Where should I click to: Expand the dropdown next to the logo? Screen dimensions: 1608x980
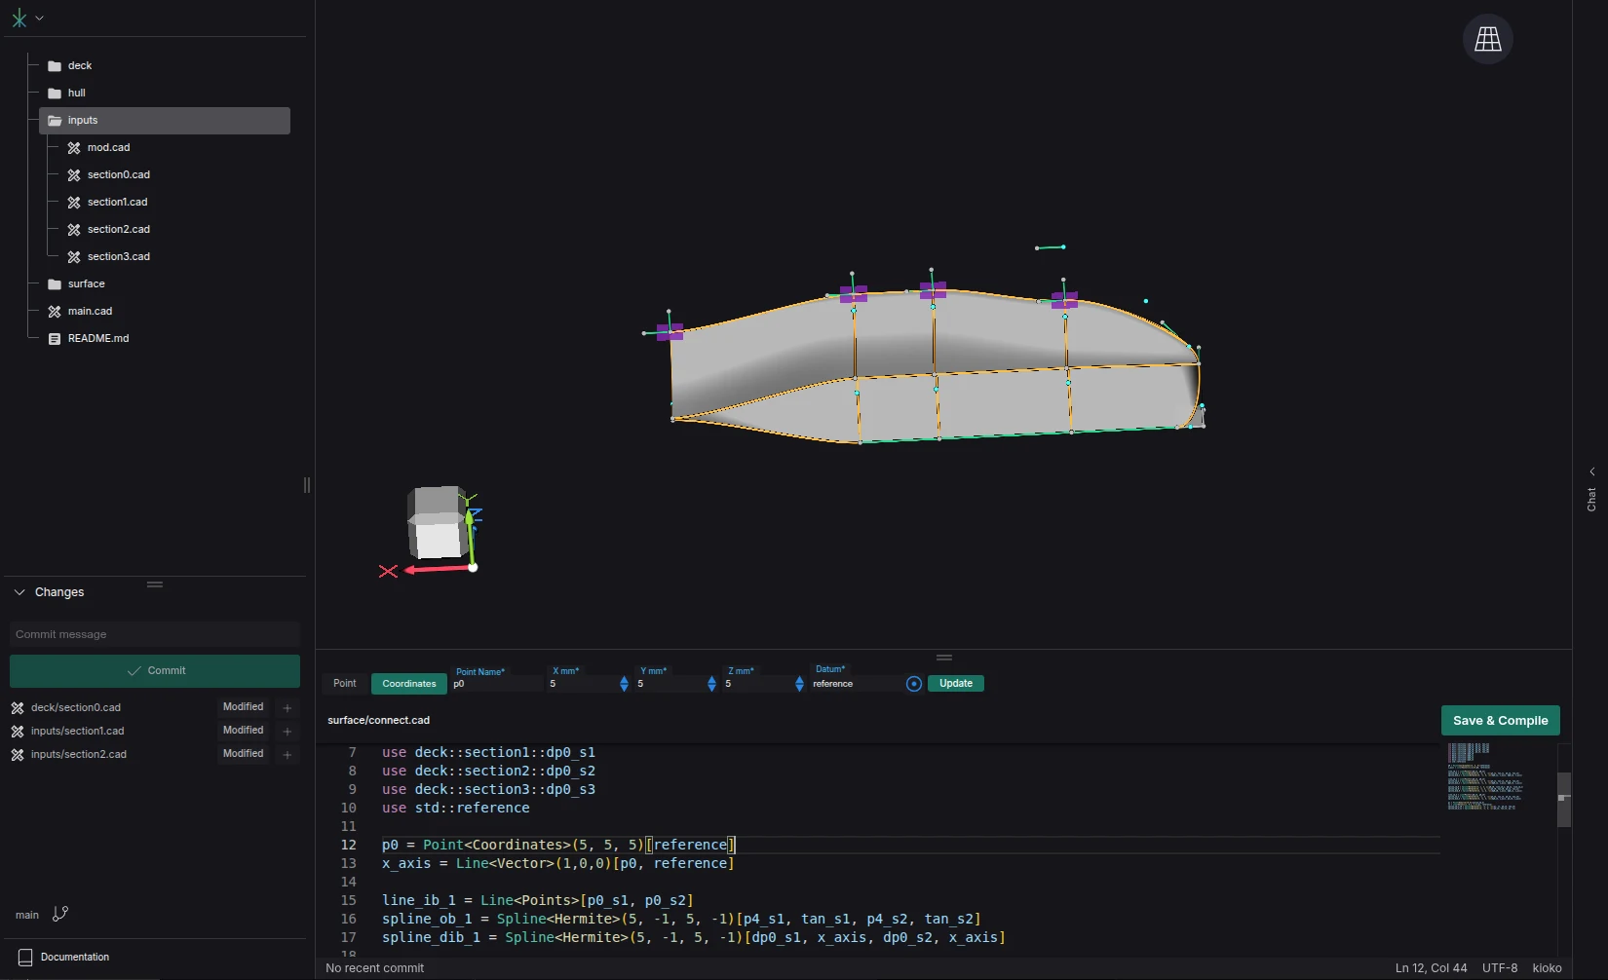[39, 18]
